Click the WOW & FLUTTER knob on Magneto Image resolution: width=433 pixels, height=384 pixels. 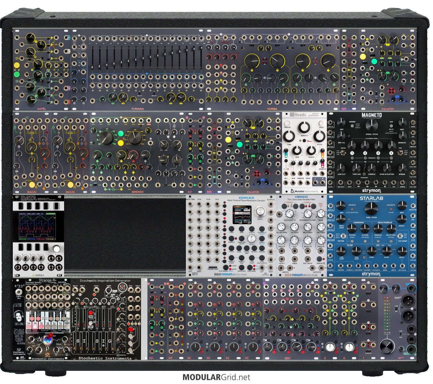coord(387,168)
